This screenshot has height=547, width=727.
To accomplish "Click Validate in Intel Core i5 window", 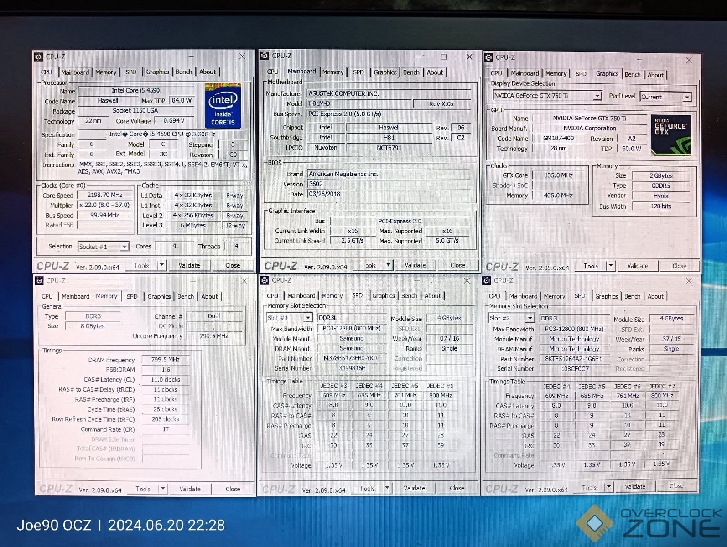I will pos(189,265).
